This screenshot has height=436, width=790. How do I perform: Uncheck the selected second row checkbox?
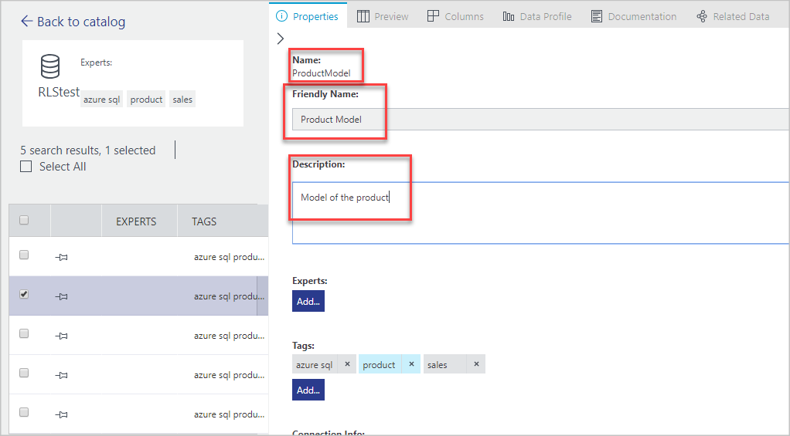point(24,294)
